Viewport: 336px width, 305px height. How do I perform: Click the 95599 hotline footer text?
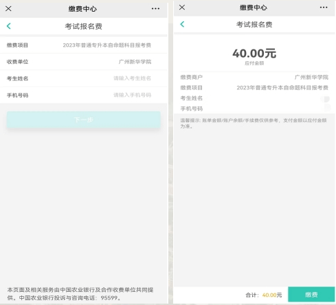point(80,294)
